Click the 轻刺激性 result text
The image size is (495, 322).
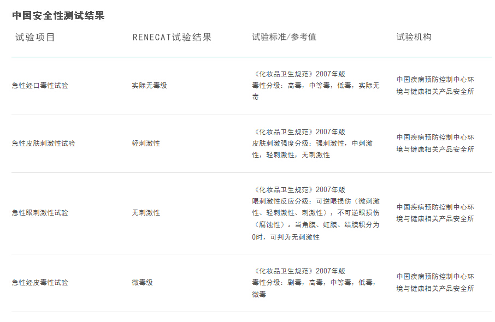[x=146, y=144]
